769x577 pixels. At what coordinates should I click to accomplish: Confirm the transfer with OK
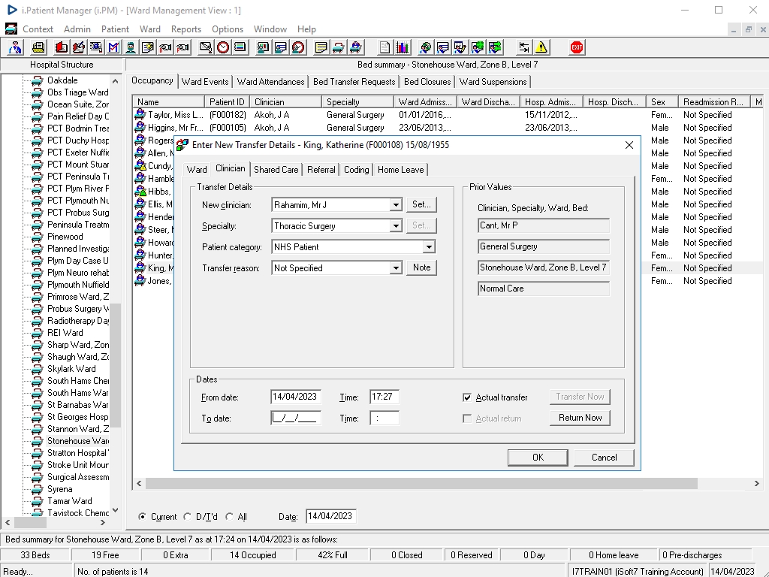(x=538, y=458)
